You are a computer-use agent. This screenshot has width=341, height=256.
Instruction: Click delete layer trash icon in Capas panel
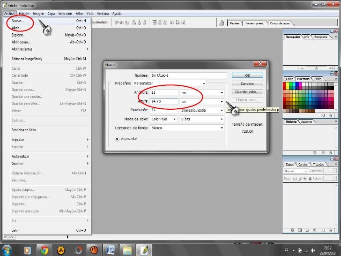coord(331,230)
